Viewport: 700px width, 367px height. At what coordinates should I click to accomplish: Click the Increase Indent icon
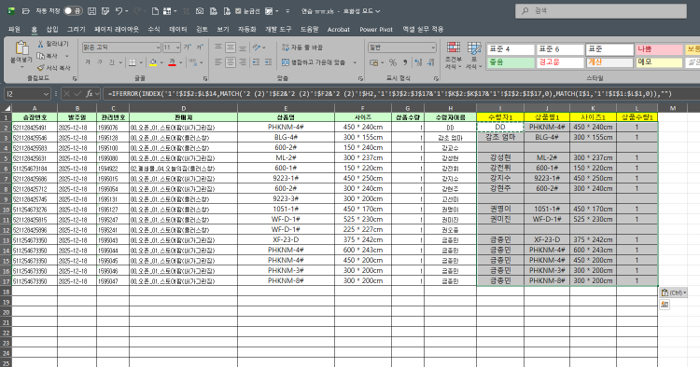point(268,62)
